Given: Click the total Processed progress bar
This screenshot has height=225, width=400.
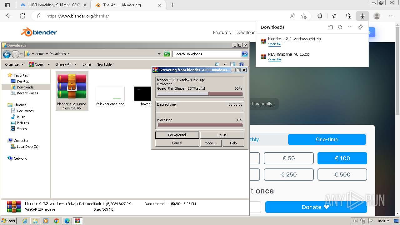Looking at the screenshot, I should click(x=200, y=125).
